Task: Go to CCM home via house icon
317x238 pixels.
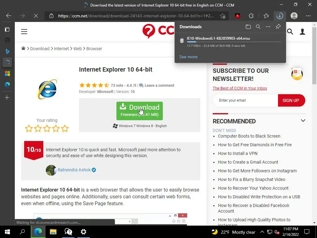Action: point(24,48)
